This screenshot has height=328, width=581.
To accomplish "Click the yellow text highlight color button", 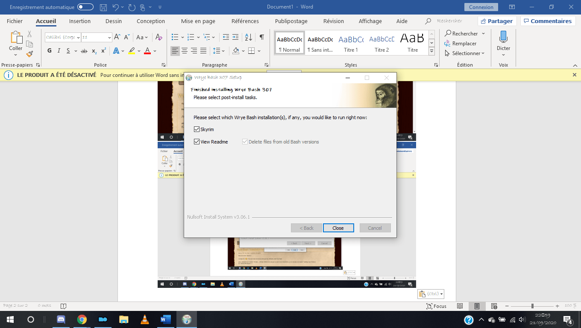I will (132, 51).
